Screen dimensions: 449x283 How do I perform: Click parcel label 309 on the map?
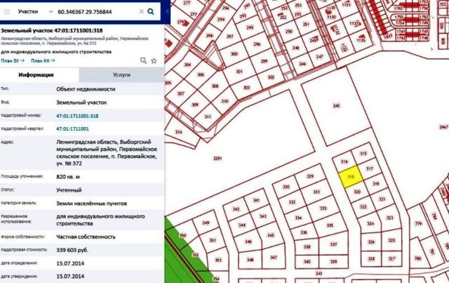pos(195,105)
